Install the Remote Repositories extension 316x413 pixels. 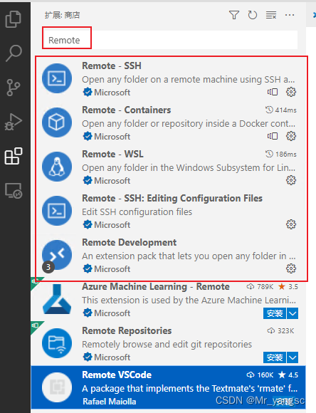275,357
